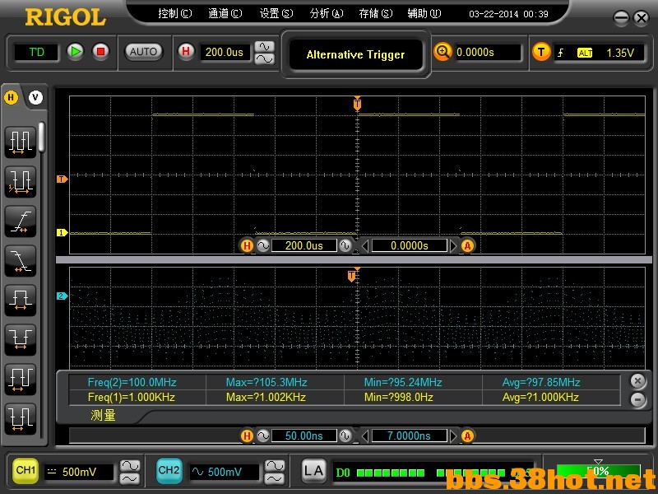The image size is (658, 494).
Task: Select the Period measurement icon
Action: point(20,142)
